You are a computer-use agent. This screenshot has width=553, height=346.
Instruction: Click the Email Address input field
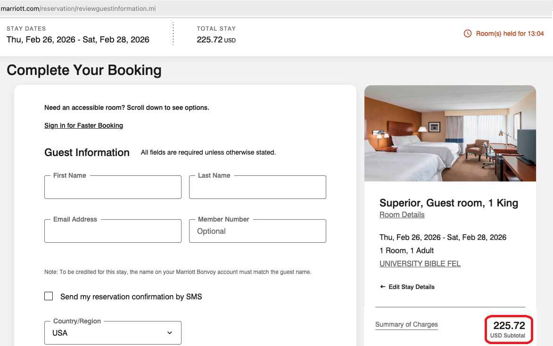click(113, 232)
